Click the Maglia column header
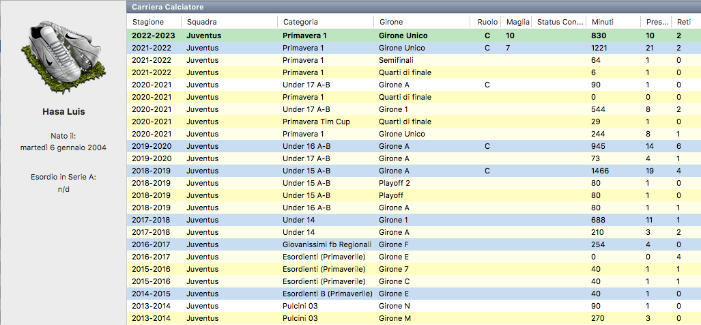Screen dimensions: 701x325 [517, 22]
